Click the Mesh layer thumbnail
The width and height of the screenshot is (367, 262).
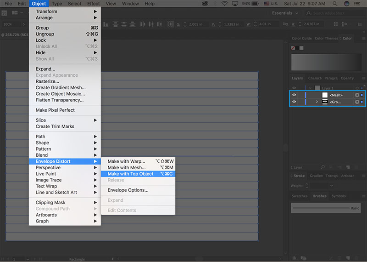click(x=325, y=95)
